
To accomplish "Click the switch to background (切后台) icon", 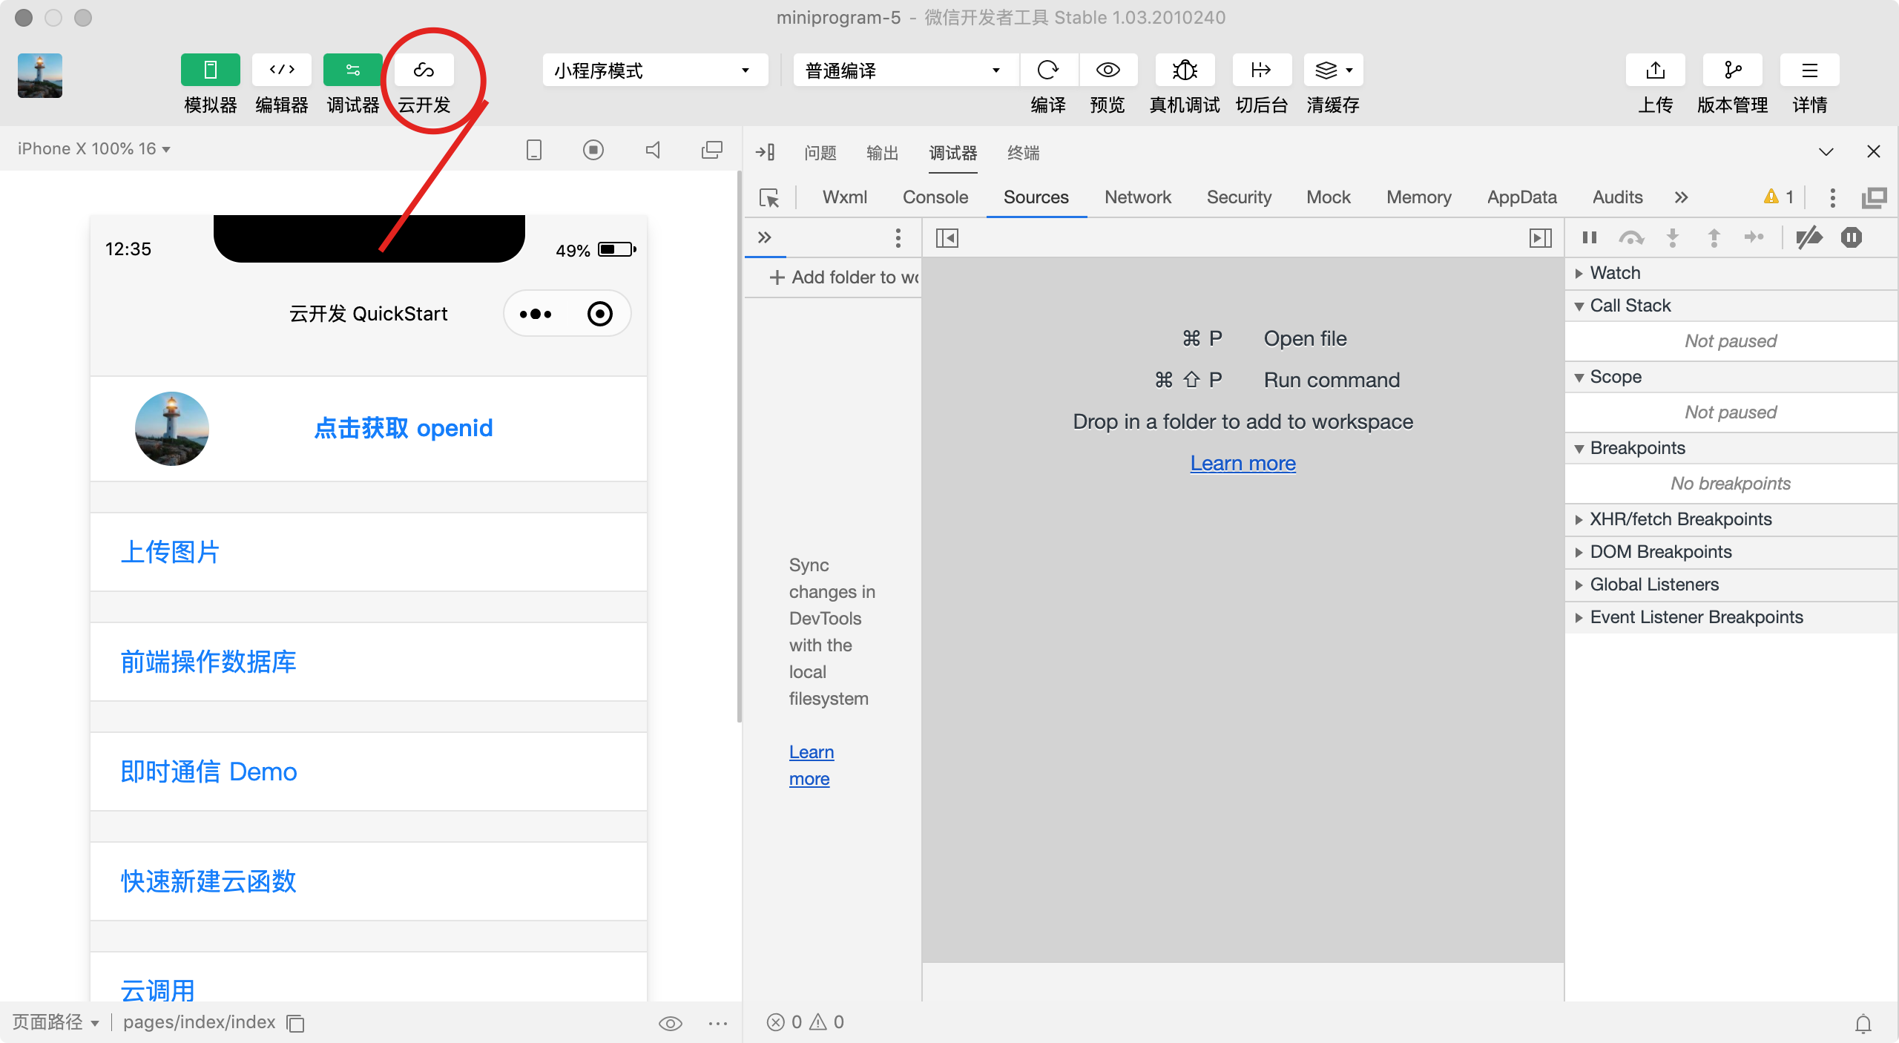I will [1261, 70].
